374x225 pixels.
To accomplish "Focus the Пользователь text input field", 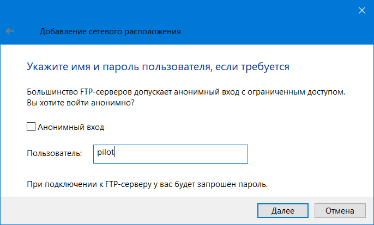I will click(x=169, y=154).
